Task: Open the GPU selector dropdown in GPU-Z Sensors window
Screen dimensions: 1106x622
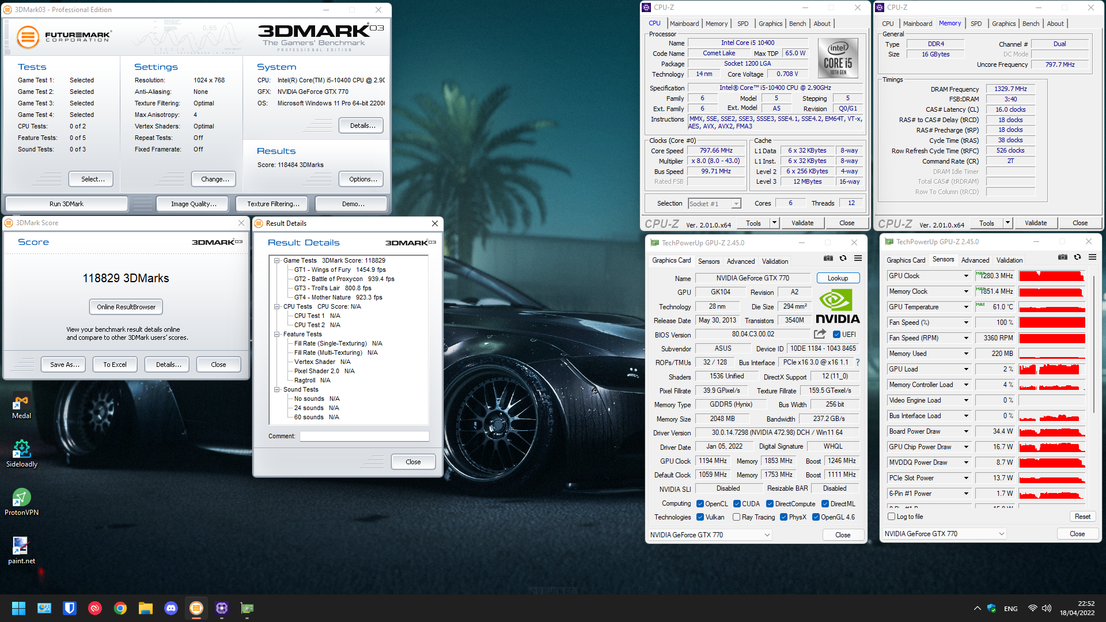Action: click(x=945, y=534)
